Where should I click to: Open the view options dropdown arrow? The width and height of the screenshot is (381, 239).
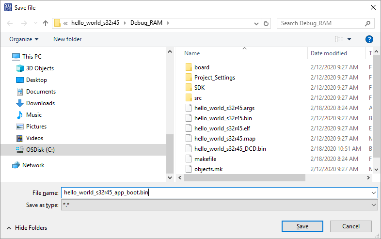tap(349, 39)
